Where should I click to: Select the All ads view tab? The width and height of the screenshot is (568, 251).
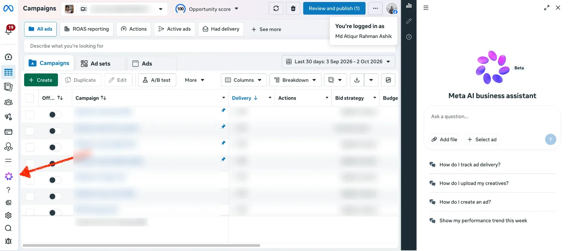click(x=40, y=29)
